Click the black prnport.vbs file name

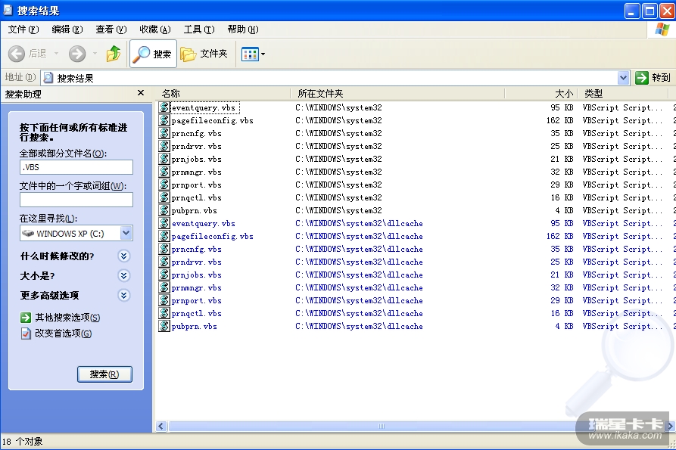click(197, 185)
